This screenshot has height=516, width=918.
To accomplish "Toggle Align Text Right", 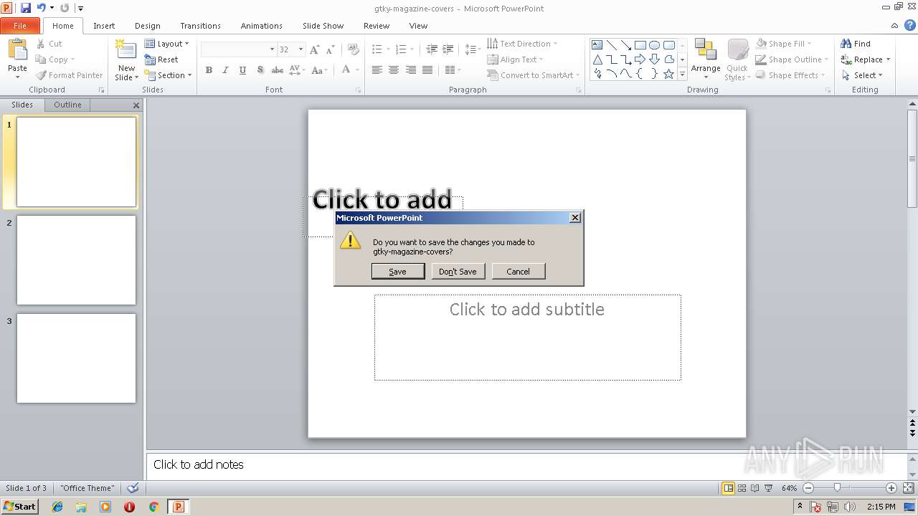I will (411, 70).
